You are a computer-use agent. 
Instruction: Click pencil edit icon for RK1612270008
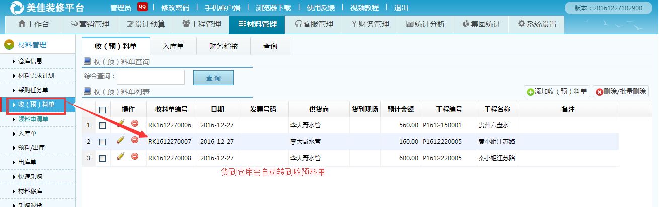coord(120,157)
